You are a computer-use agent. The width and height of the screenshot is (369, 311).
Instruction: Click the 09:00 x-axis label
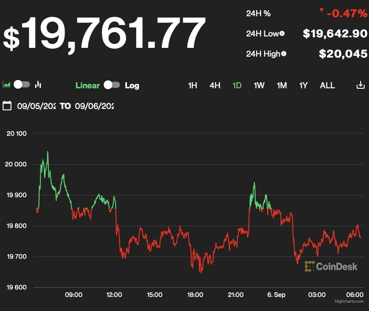pyautogui.click(x=74, y=295)
